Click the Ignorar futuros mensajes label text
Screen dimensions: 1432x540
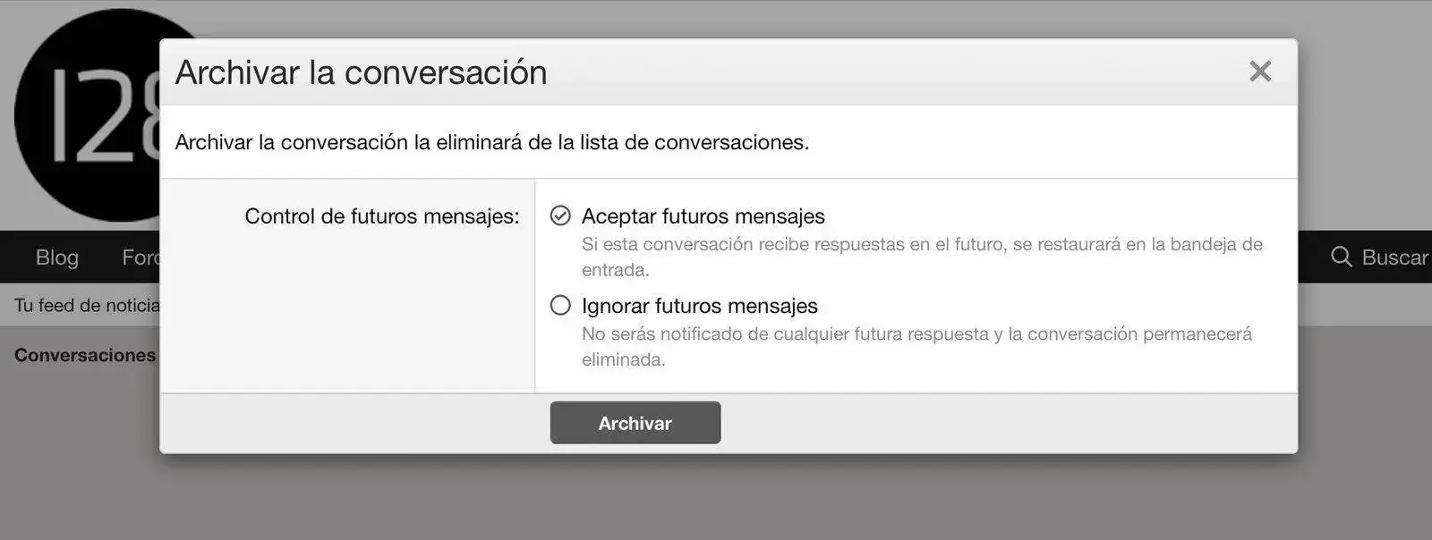pos(700,306)
